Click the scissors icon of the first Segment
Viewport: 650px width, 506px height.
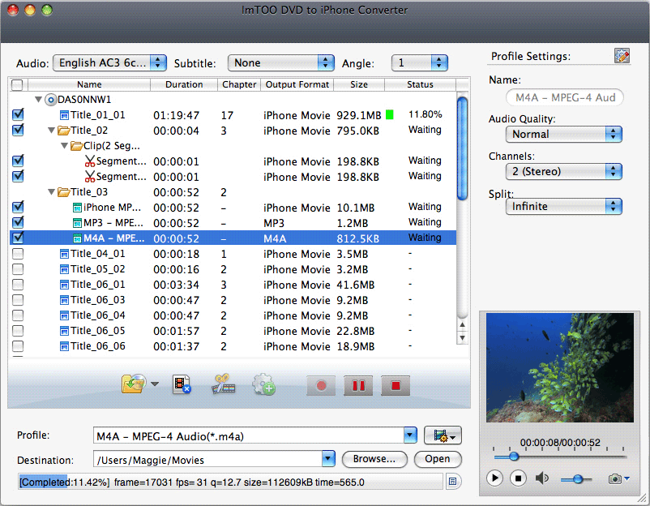89,161
